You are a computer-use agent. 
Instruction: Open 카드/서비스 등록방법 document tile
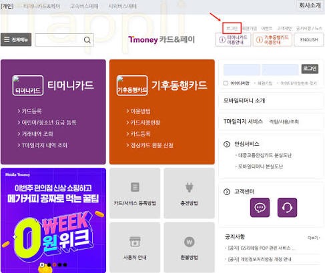(x=135, y=193)
